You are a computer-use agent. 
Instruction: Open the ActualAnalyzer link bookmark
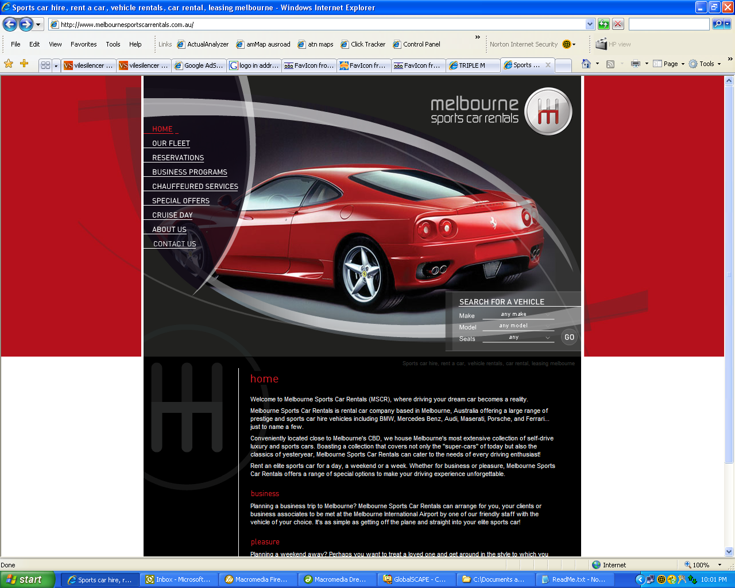203,44
